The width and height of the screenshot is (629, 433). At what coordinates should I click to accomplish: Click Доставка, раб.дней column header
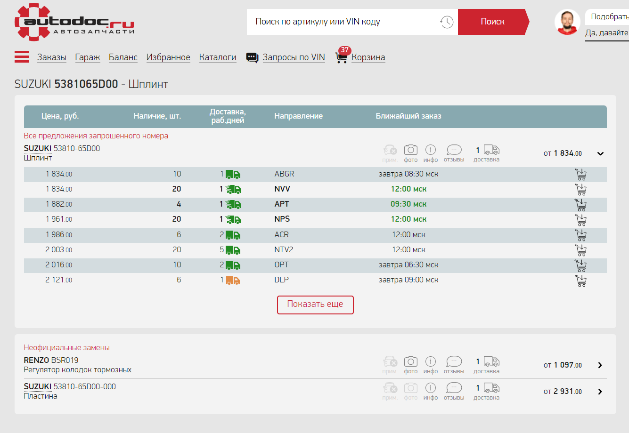pos(228,116)
